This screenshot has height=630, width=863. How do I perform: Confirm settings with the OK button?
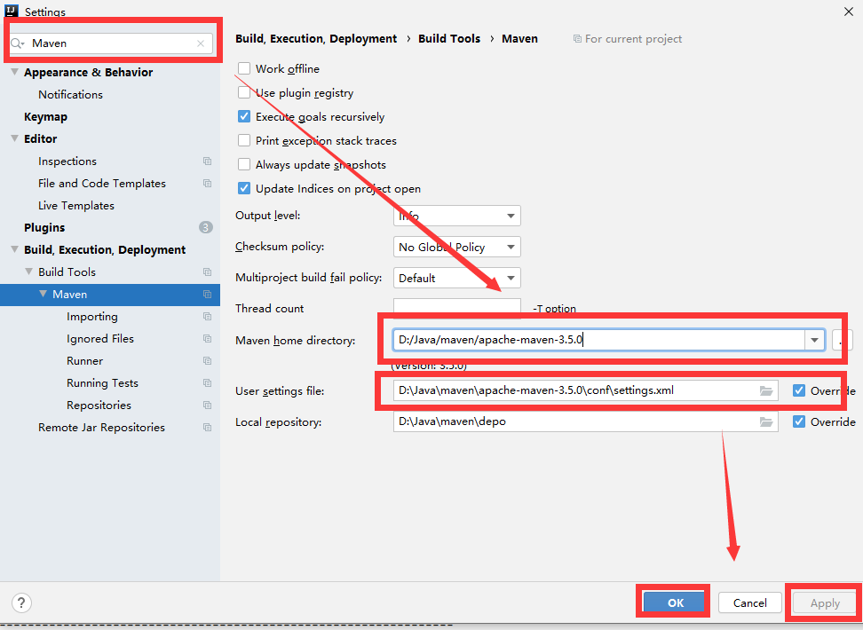(x=676, y=603)
